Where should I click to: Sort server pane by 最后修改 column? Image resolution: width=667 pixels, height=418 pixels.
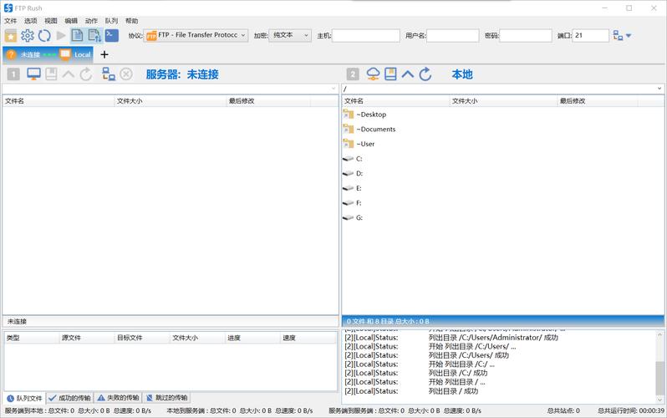tap(268, 101)
